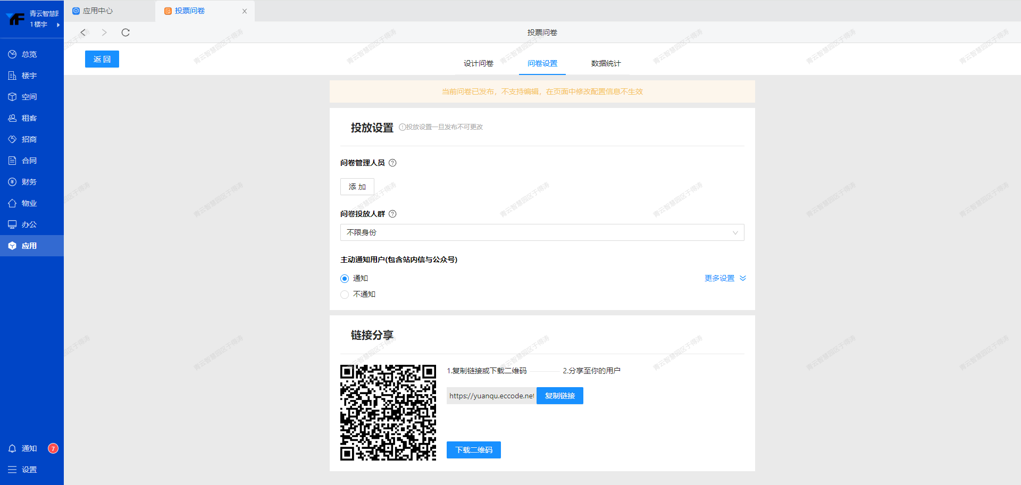Click the 下载二维码 button
Viewport: 1021px width, 485px height.
[473, 450]
